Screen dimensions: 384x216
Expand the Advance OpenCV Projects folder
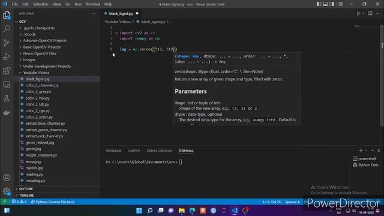pyautogui.click(x=44, y=40)
